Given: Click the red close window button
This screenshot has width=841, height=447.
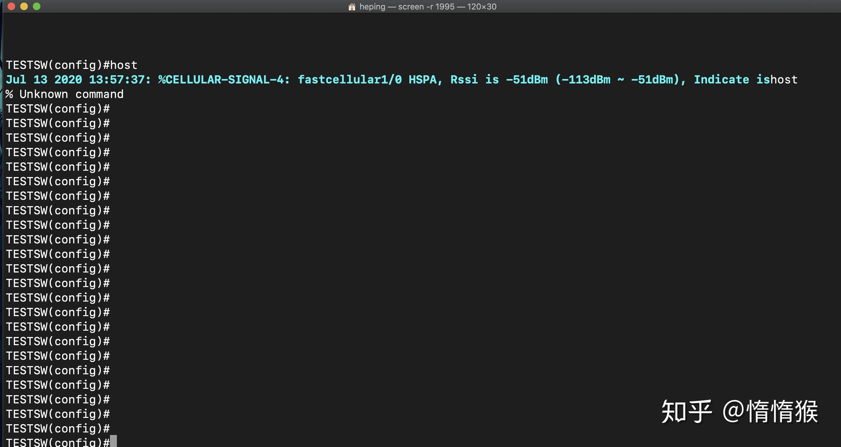Looking at the screenshot, I should click(11, 6).
